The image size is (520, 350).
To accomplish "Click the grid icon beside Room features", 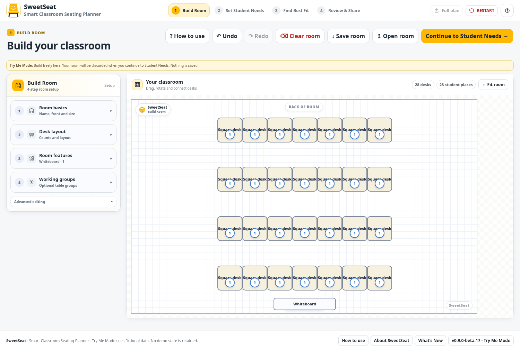I will click(x=32, y=158).
